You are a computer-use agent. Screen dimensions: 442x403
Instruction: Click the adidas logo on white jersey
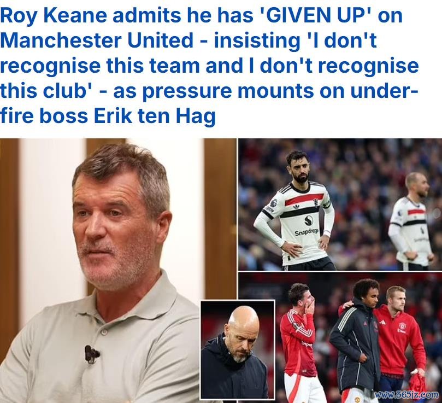296,207
